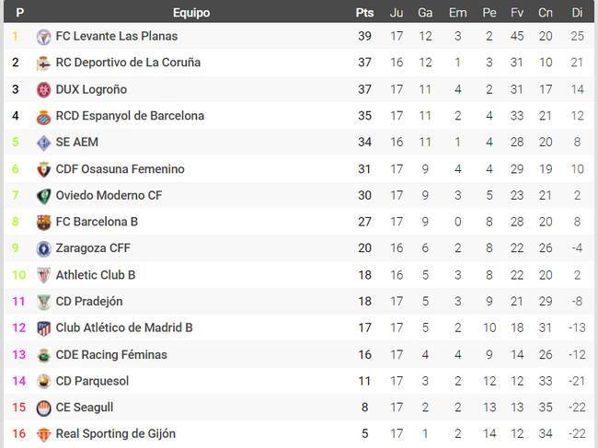The width and height of the screenshot is (598, 448).
Task: Sort table by the Pts column header
Action: point(365,13)
